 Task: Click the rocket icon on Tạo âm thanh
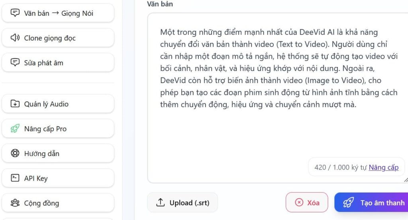point(348,203)
